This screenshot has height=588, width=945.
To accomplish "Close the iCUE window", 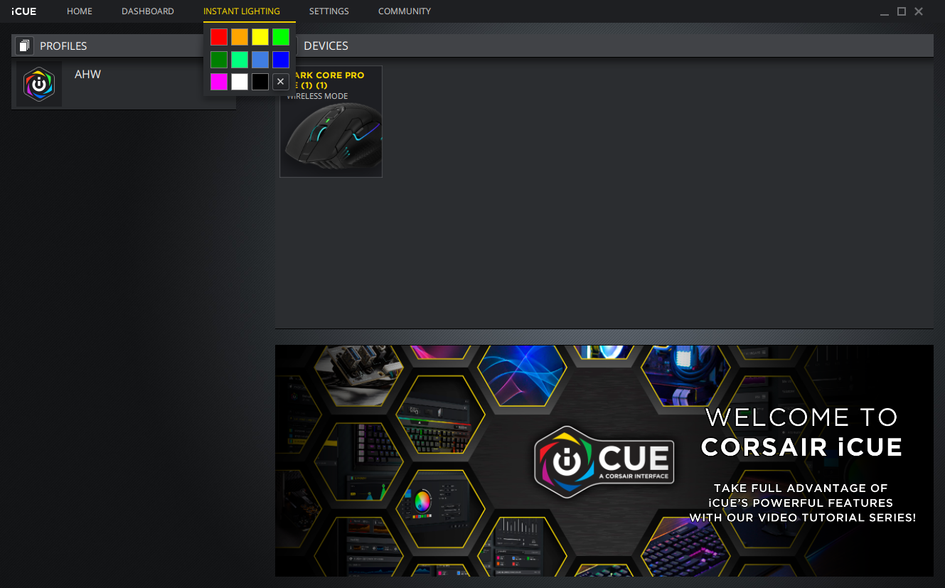I will click(919, 11).
